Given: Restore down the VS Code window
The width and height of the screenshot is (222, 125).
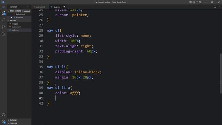Looking at the screenshot, I should click(x=212, y=2).
